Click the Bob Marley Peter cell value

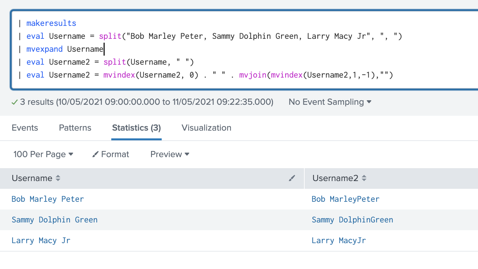[48, 199]
